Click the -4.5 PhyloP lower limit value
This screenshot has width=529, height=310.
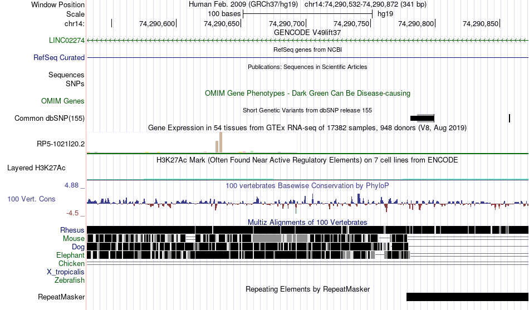(72, 213)
